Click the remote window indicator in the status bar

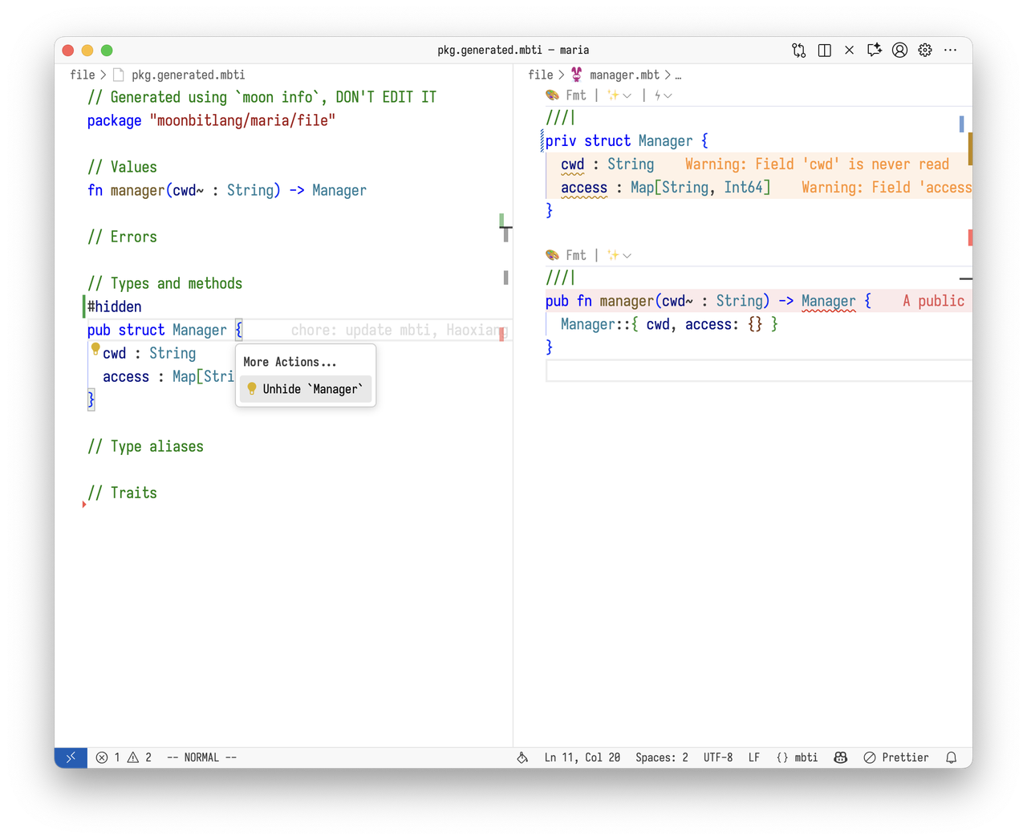coord(71,757)
